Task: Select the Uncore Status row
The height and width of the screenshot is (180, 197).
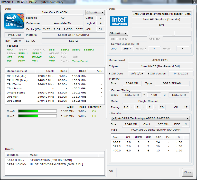Action: 55,93
